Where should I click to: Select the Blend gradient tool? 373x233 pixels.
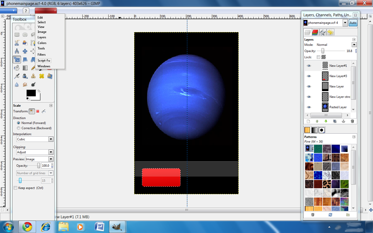25,68
